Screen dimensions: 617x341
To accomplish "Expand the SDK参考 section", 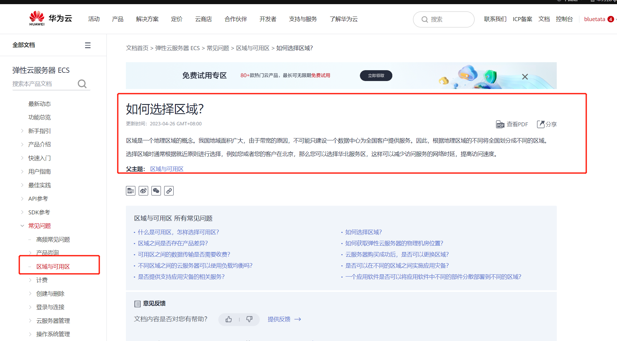I will pyautogui.click(x=22, y=212).
